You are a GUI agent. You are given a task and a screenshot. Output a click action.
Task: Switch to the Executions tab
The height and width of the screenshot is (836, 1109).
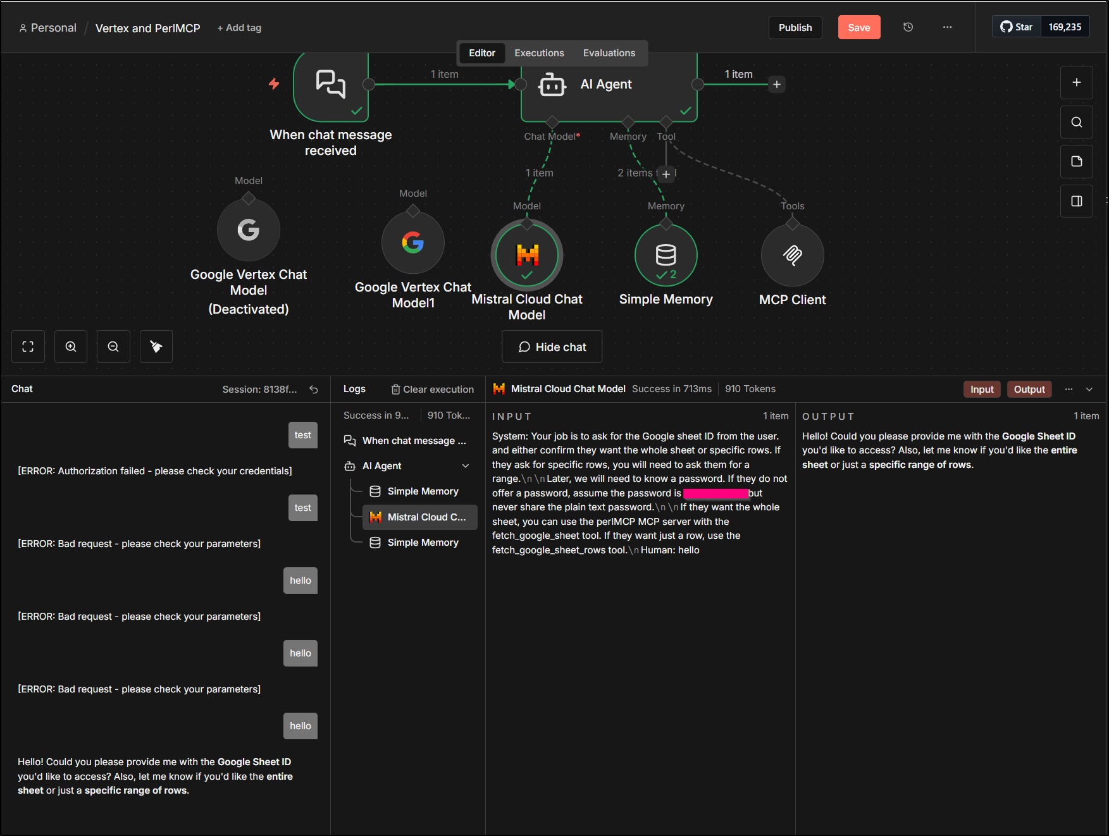pos(539,53)
